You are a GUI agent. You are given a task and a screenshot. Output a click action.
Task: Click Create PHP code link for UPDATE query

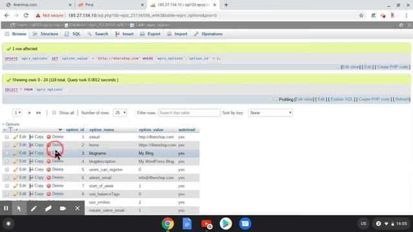[x=392, y=67]
